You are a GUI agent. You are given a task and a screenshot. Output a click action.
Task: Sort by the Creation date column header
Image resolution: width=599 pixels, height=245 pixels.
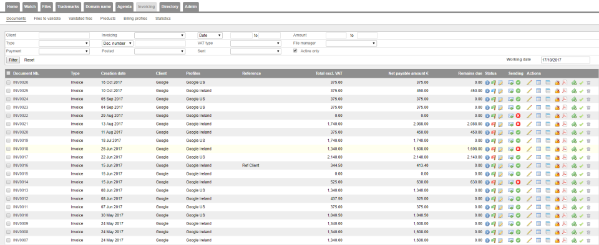click(113, 73)
